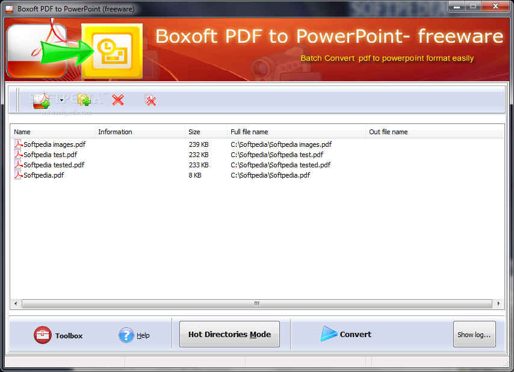Click the Information column header

[140, 132]
